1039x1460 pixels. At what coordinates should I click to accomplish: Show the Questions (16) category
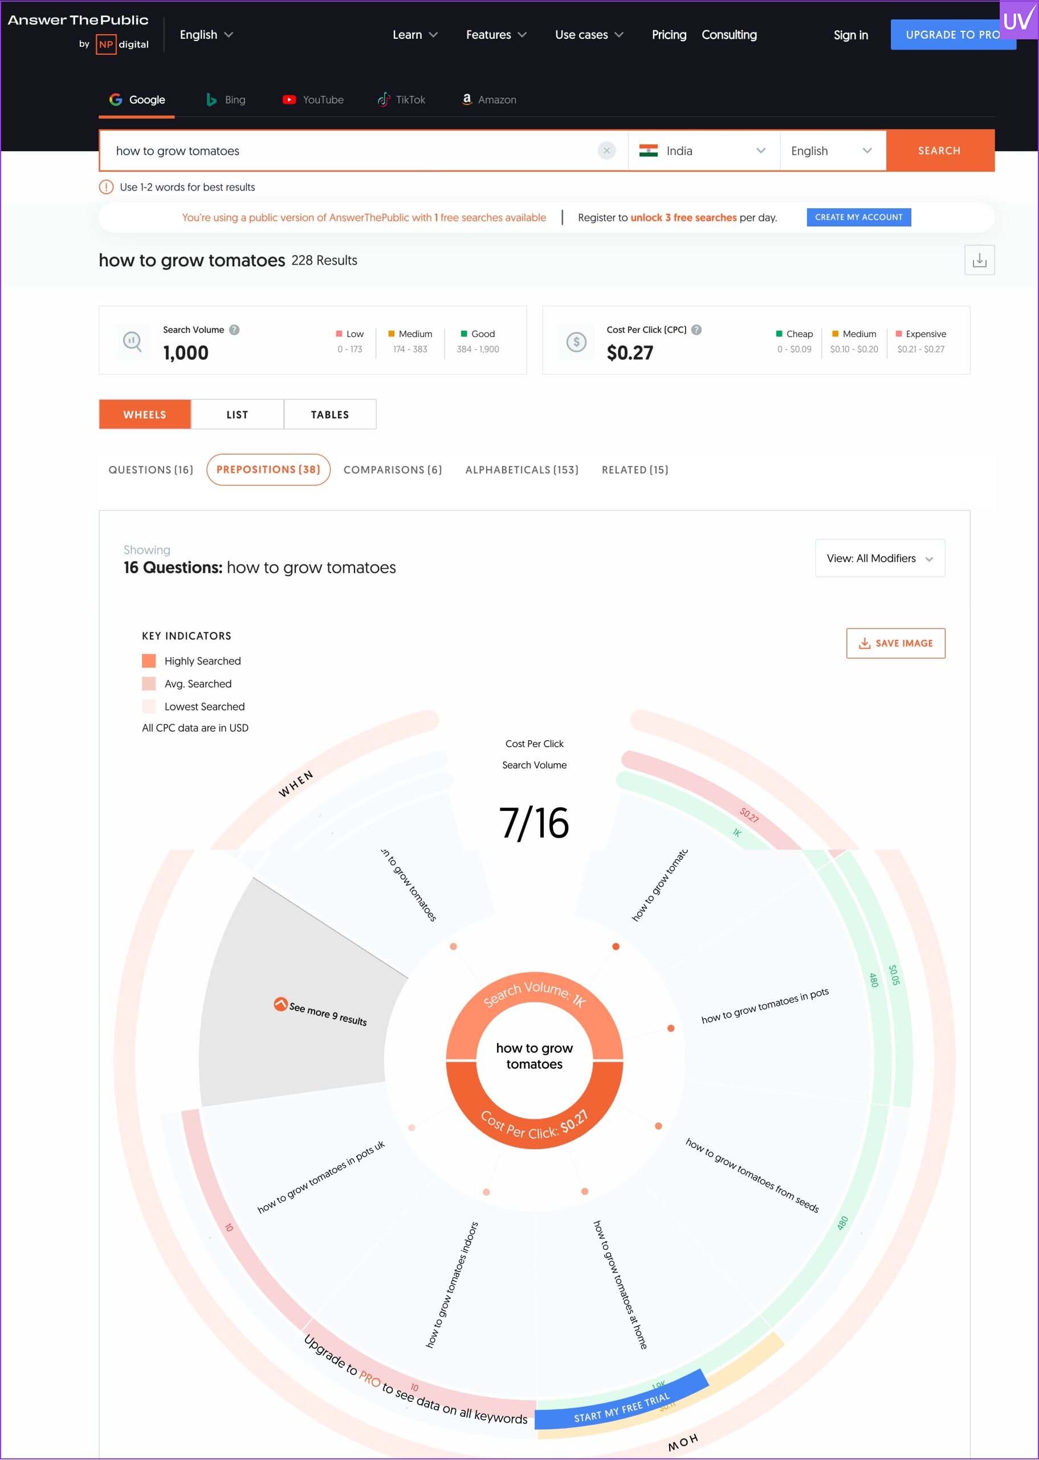(151, 469)
